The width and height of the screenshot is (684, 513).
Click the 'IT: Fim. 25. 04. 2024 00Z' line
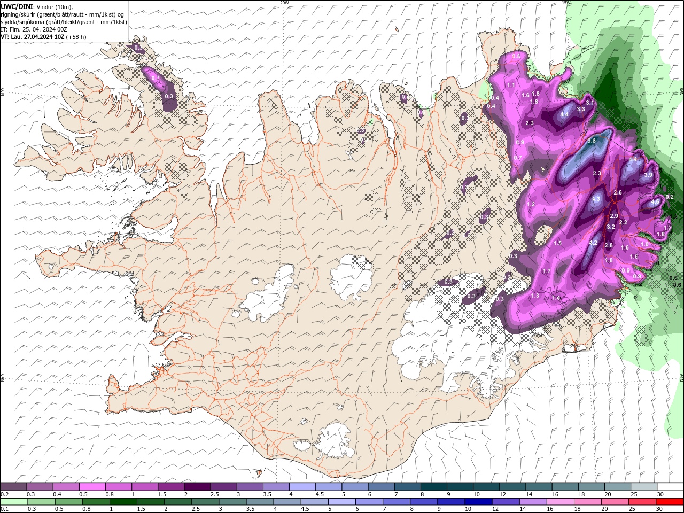pos(34,29)
